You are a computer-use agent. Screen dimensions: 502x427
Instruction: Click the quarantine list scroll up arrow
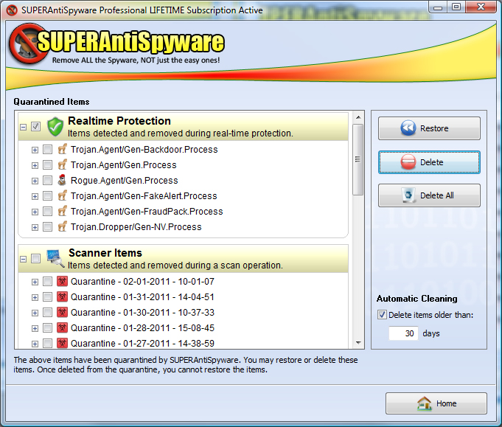point(358,117)
